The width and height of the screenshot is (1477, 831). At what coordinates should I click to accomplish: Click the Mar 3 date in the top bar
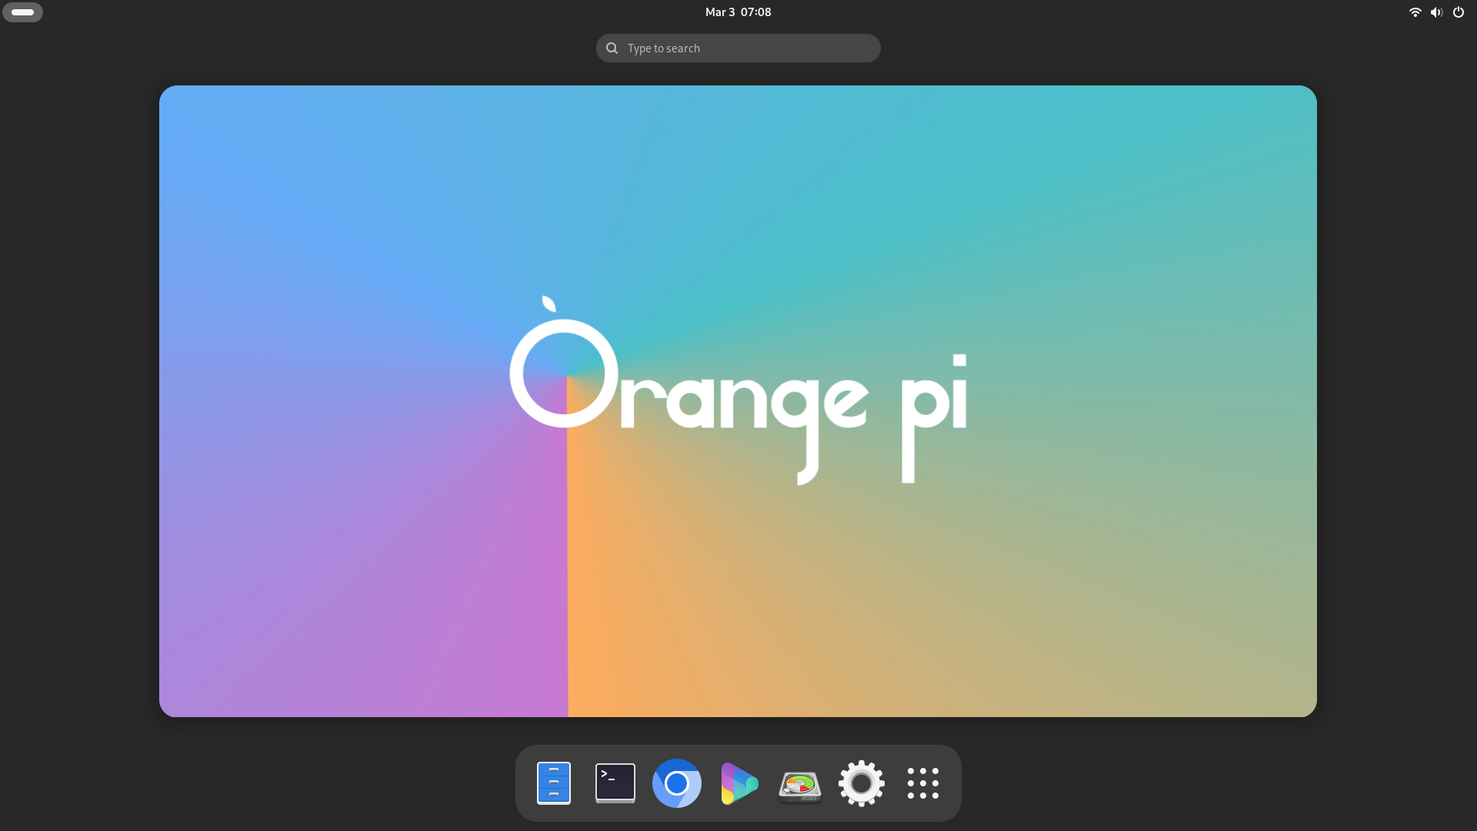(x=719, y=12)
